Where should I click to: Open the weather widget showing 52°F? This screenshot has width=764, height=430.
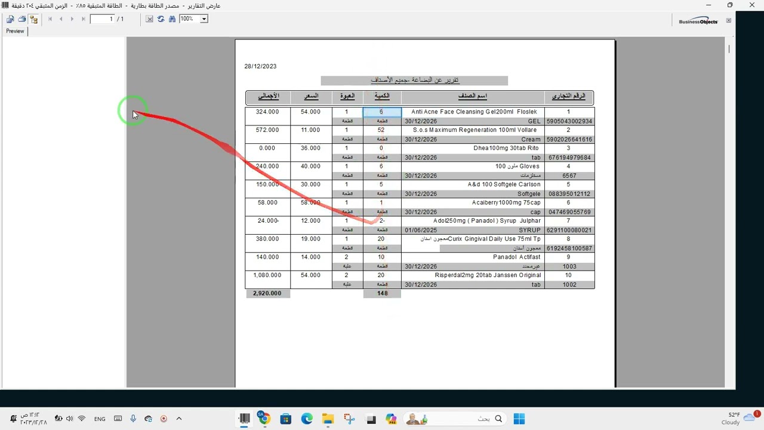point(738,419)
